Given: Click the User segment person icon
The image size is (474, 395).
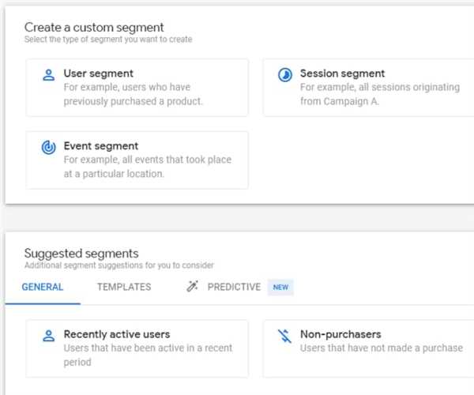Looking at the screenshot, I should (49, 75).
